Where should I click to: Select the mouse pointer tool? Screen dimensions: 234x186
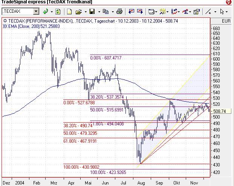[x=222, y=12]
